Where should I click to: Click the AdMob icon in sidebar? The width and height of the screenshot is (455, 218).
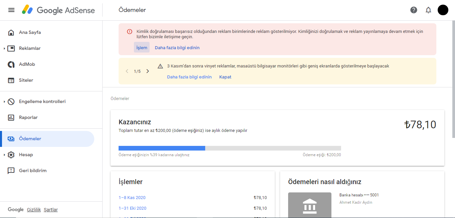11,64
